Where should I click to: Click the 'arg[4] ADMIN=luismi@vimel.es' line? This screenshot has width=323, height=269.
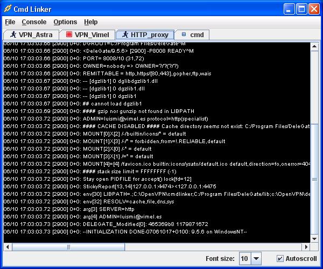point(82,216)
